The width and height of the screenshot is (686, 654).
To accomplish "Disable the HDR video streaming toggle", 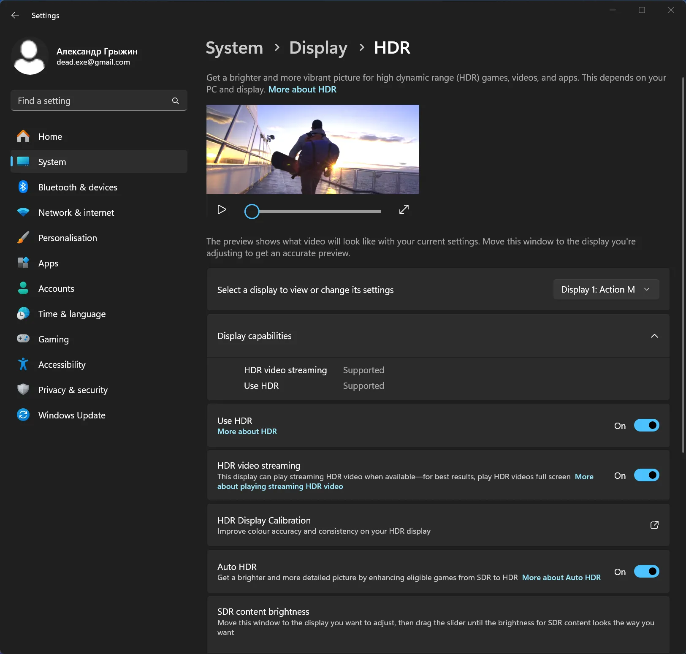I will point(646,475).
